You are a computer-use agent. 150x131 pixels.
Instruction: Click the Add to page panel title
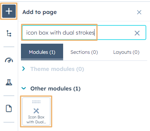pos(39,12)
